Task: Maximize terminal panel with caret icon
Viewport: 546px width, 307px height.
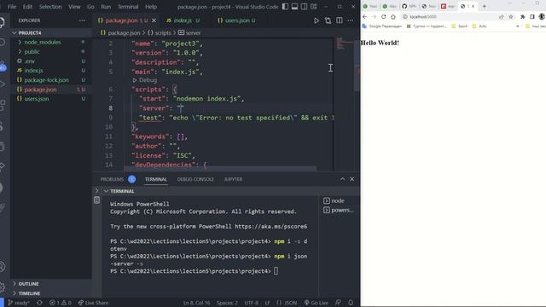Action: (343, 179)
